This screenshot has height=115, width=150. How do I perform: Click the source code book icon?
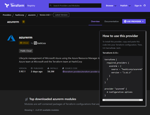[x=63, y=68]
